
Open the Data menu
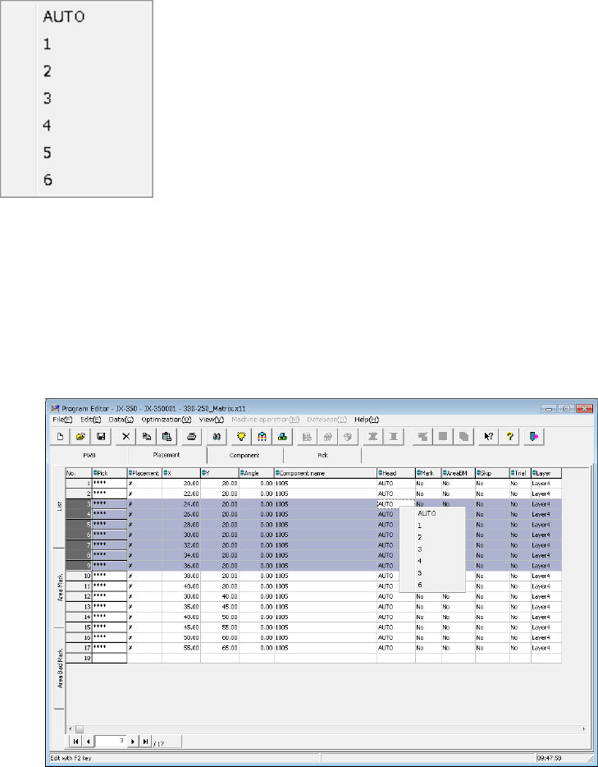[x=121, y=419]
